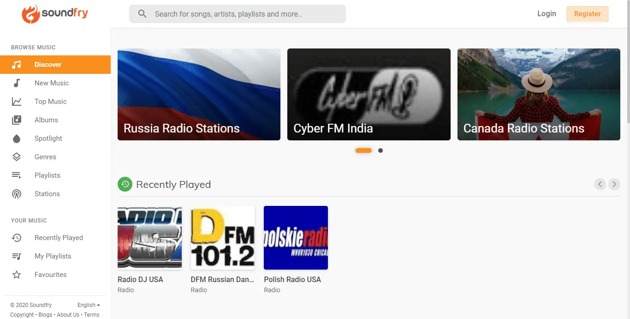Open the Discover menu item
Screen dimensions: 630x319
[55, 65]
